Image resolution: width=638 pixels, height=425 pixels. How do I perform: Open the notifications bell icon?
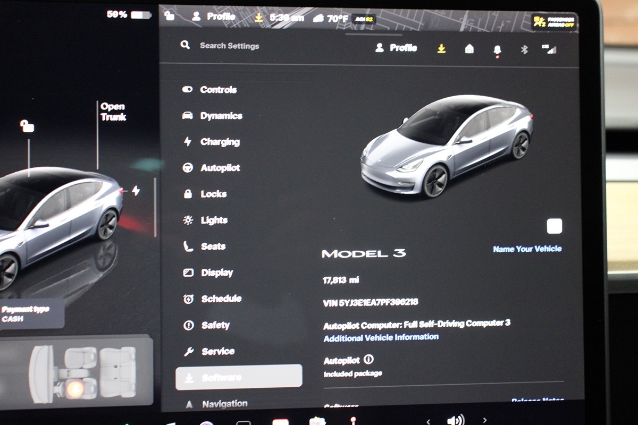click(497, 49)
